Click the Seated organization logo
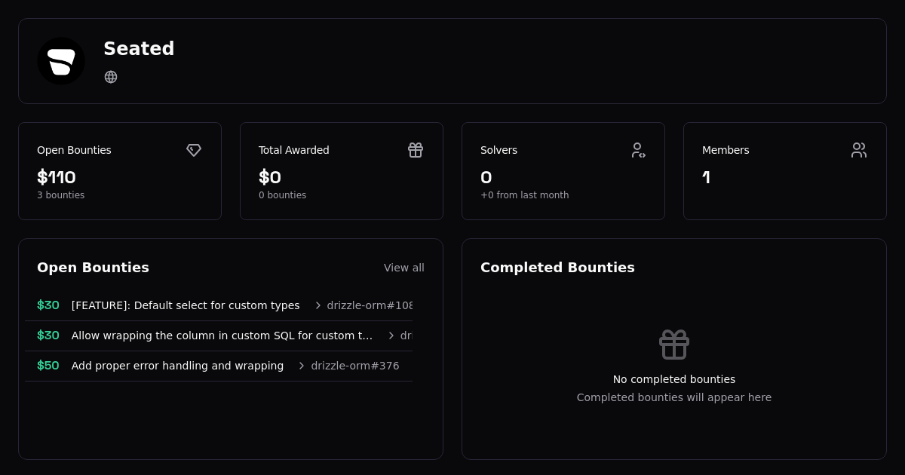This screenshot has width=905, height=475. click(61, 61)
